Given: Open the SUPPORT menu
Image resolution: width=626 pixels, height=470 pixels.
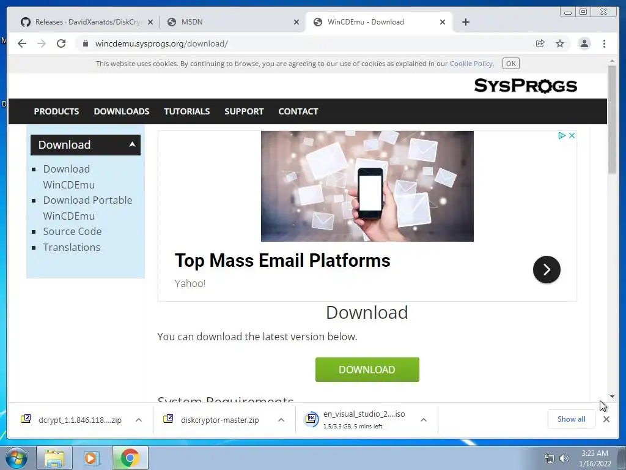Looking at the screenshot, I should coord(244,111).
